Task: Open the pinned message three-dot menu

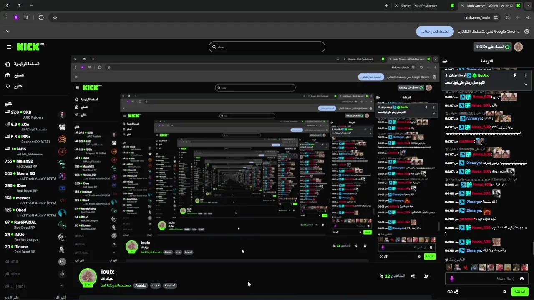Action: 526,75
